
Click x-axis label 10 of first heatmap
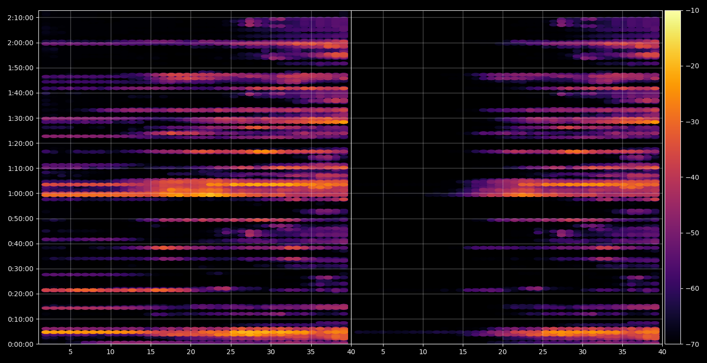[x=110, y=352]
